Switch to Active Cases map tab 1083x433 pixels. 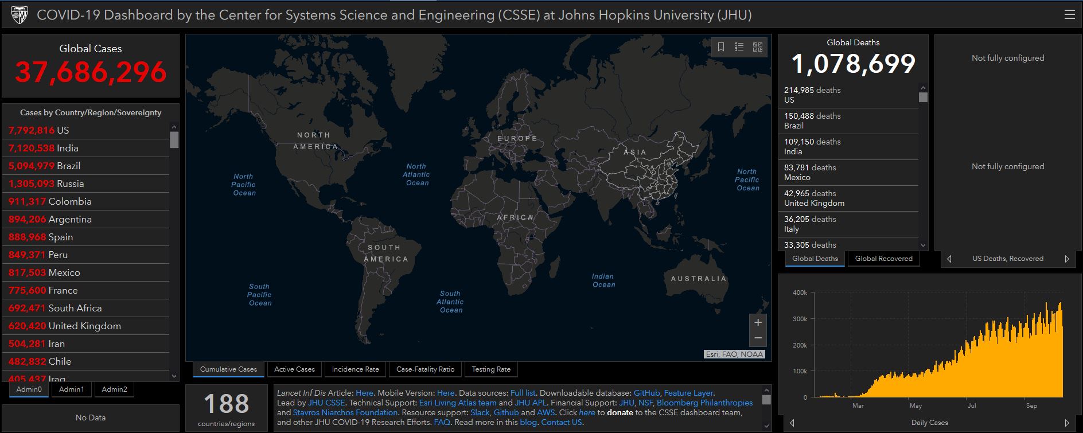click(x=294, y=369)
